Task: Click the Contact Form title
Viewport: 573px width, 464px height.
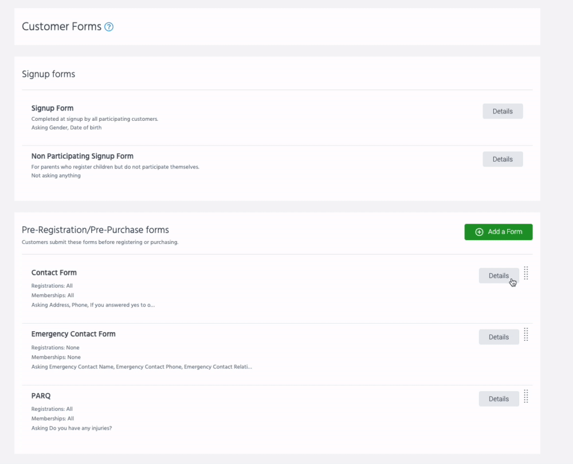Action: point(54,273)
